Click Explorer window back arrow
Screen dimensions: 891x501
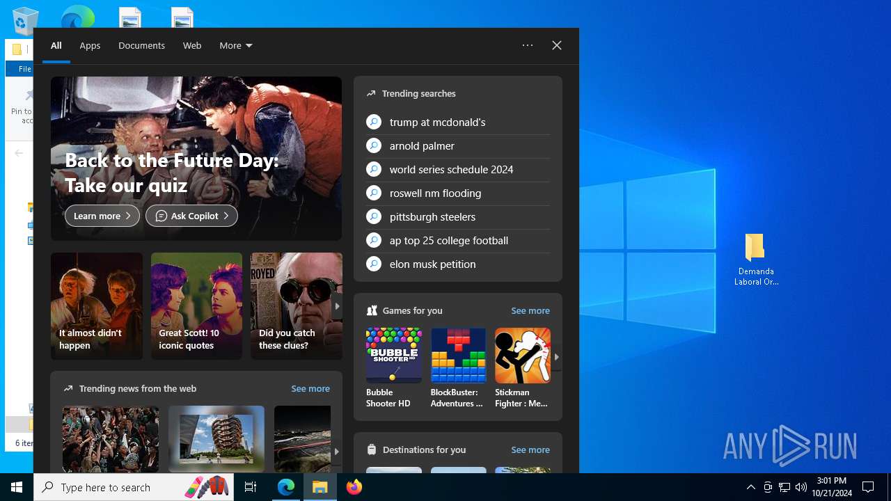point(19,152)
